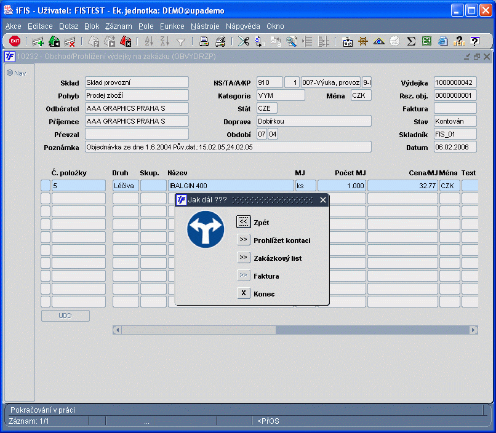Close the Jak dál dialog
Screen dimensions: 496x433
click(323, 200)
